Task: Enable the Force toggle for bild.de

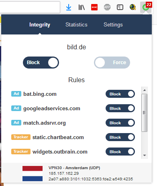Action: click(x=112, y=63)
